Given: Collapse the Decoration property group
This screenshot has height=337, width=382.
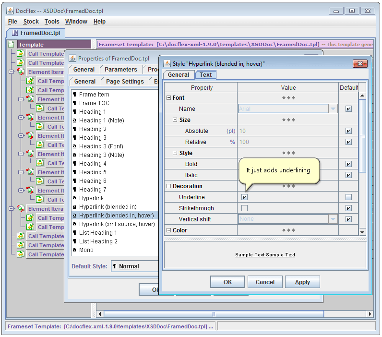Looking at the screenshot, I should click(x=169, y=186).
